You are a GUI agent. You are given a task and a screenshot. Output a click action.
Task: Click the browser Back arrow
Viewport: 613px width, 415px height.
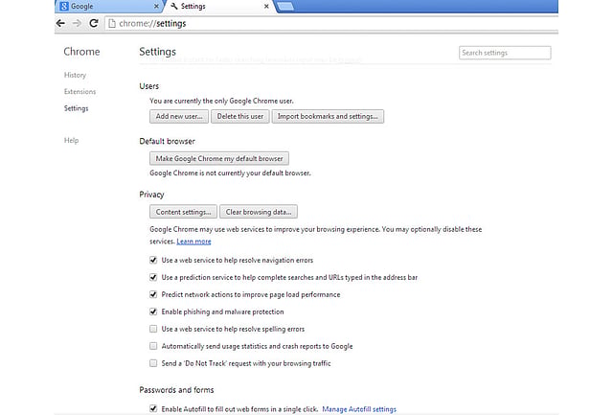click(x=60, y=23)
